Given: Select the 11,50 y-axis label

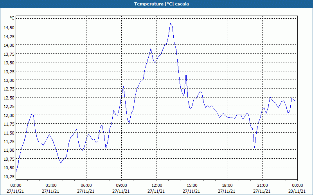Looking at the screenshot, I should 9,133.
